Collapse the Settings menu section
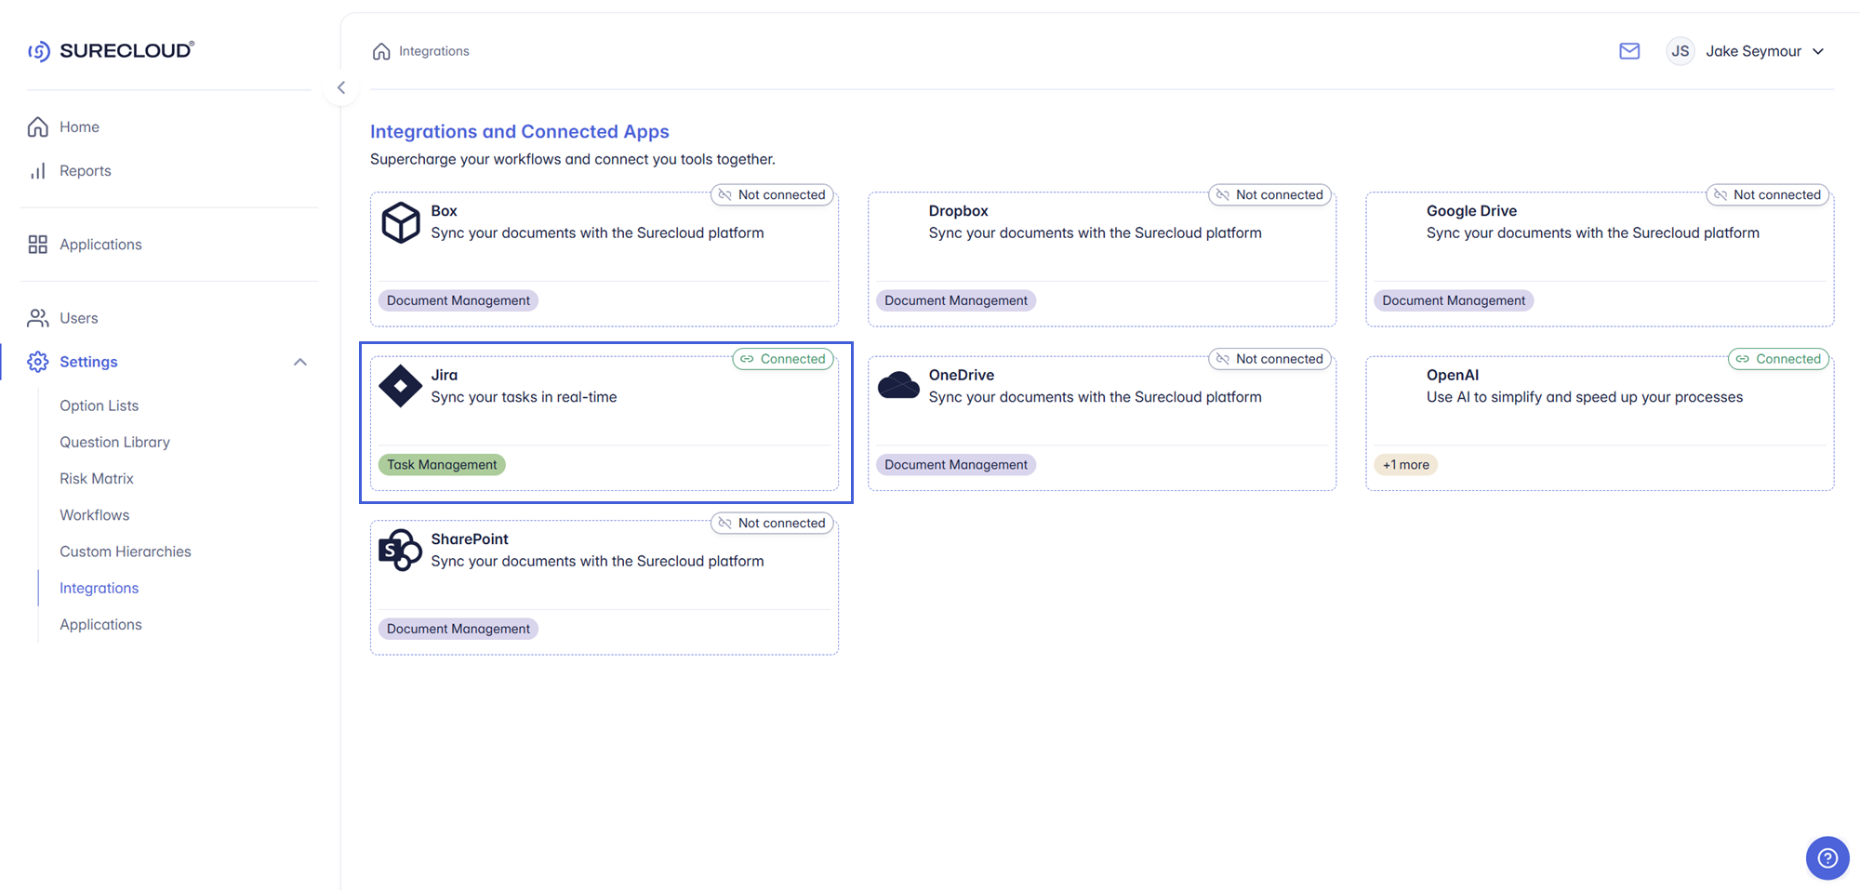1860x890 pixels. [299, 362]
